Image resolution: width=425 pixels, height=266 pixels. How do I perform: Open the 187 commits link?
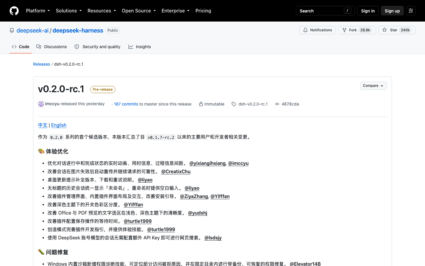(x=126, y=104)
